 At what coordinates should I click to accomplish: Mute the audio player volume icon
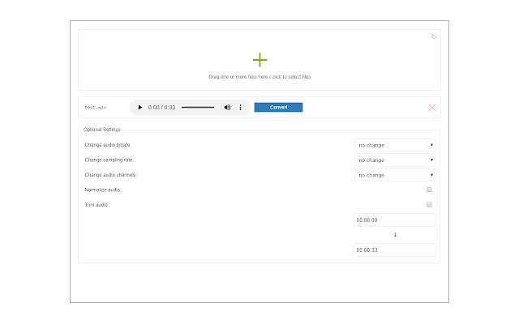pos(227,107)
